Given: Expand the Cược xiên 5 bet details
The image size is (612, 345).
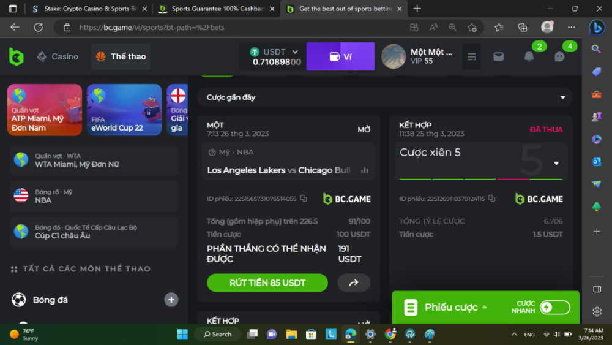Looking at the screenshot, I should point(556,164).
